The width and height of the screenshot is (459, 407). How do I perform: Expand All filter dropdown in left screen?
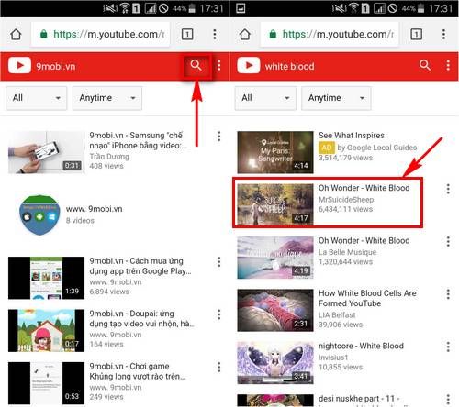pos(36,98)
